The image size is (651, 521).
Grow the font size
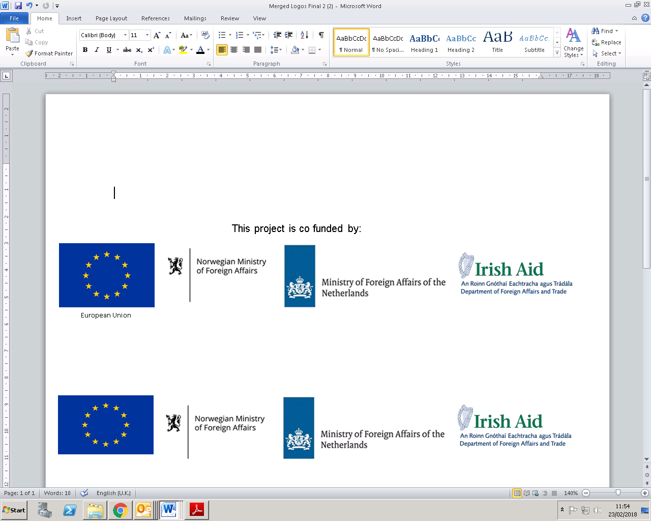(x=157, y=35)
